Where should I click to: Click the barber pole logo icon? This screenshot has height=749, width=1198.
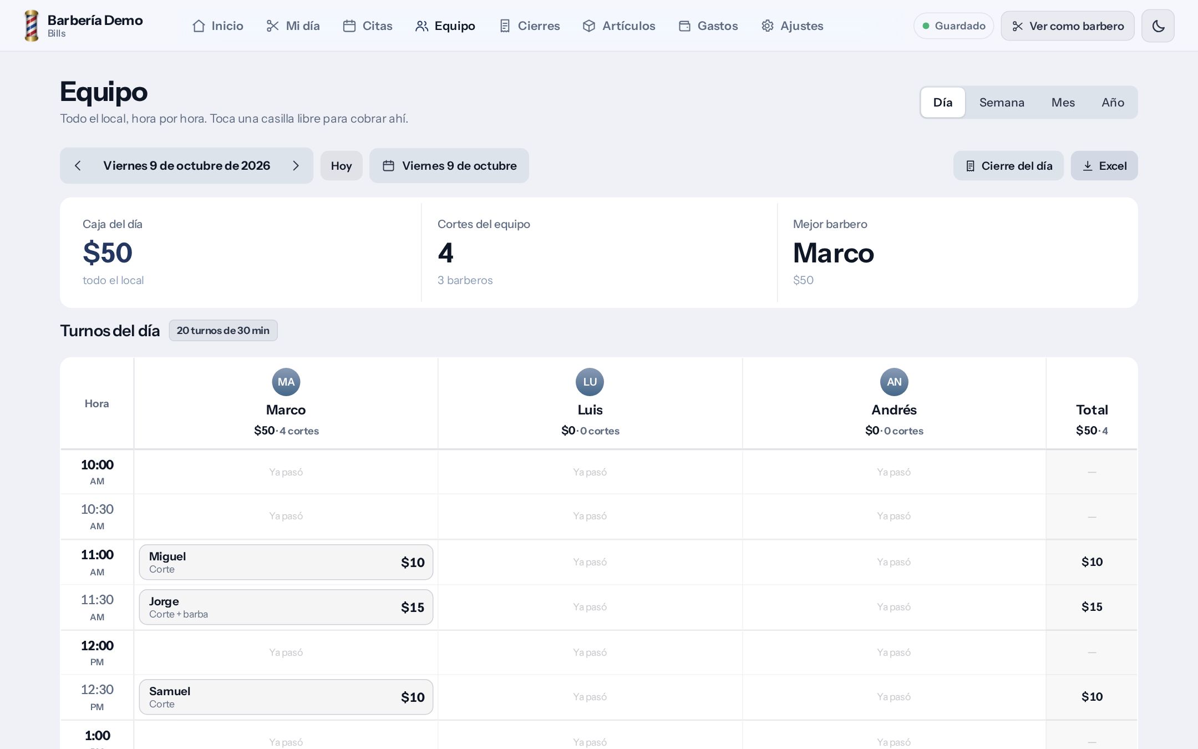pyautogui.click(x=32, y=26)
